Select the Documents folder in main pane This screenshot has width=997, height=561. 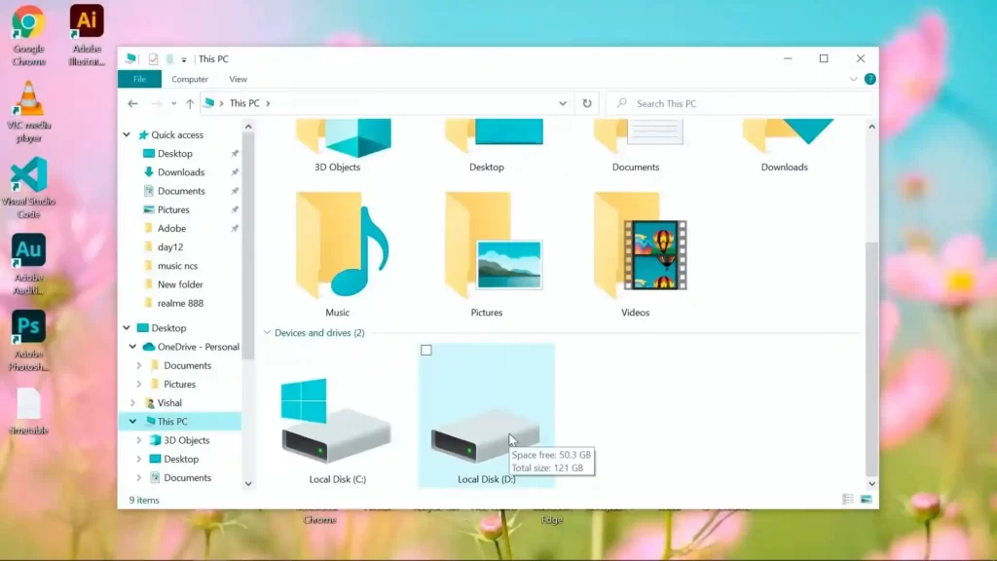click(x=636, y=145)
